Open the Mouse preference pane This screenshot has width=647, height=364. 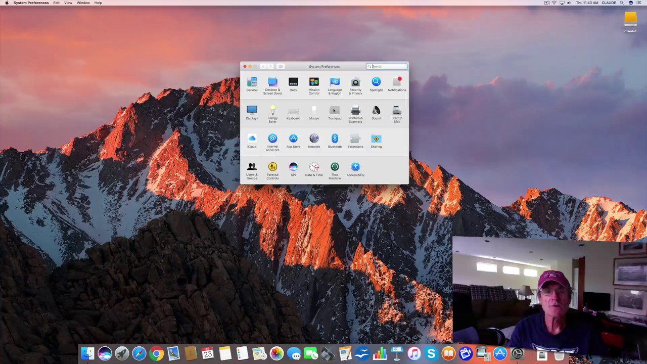(x=314, y=113)
